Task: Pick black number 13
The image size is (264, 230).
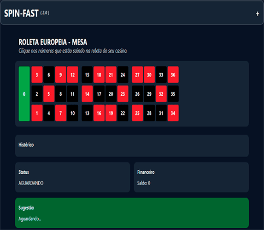Action: click(x=87, y=113)
